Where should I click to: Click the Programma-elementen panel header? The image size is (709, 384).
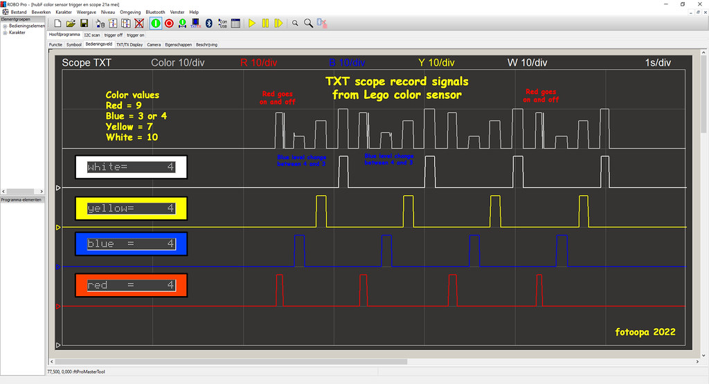tap(23, 200)
